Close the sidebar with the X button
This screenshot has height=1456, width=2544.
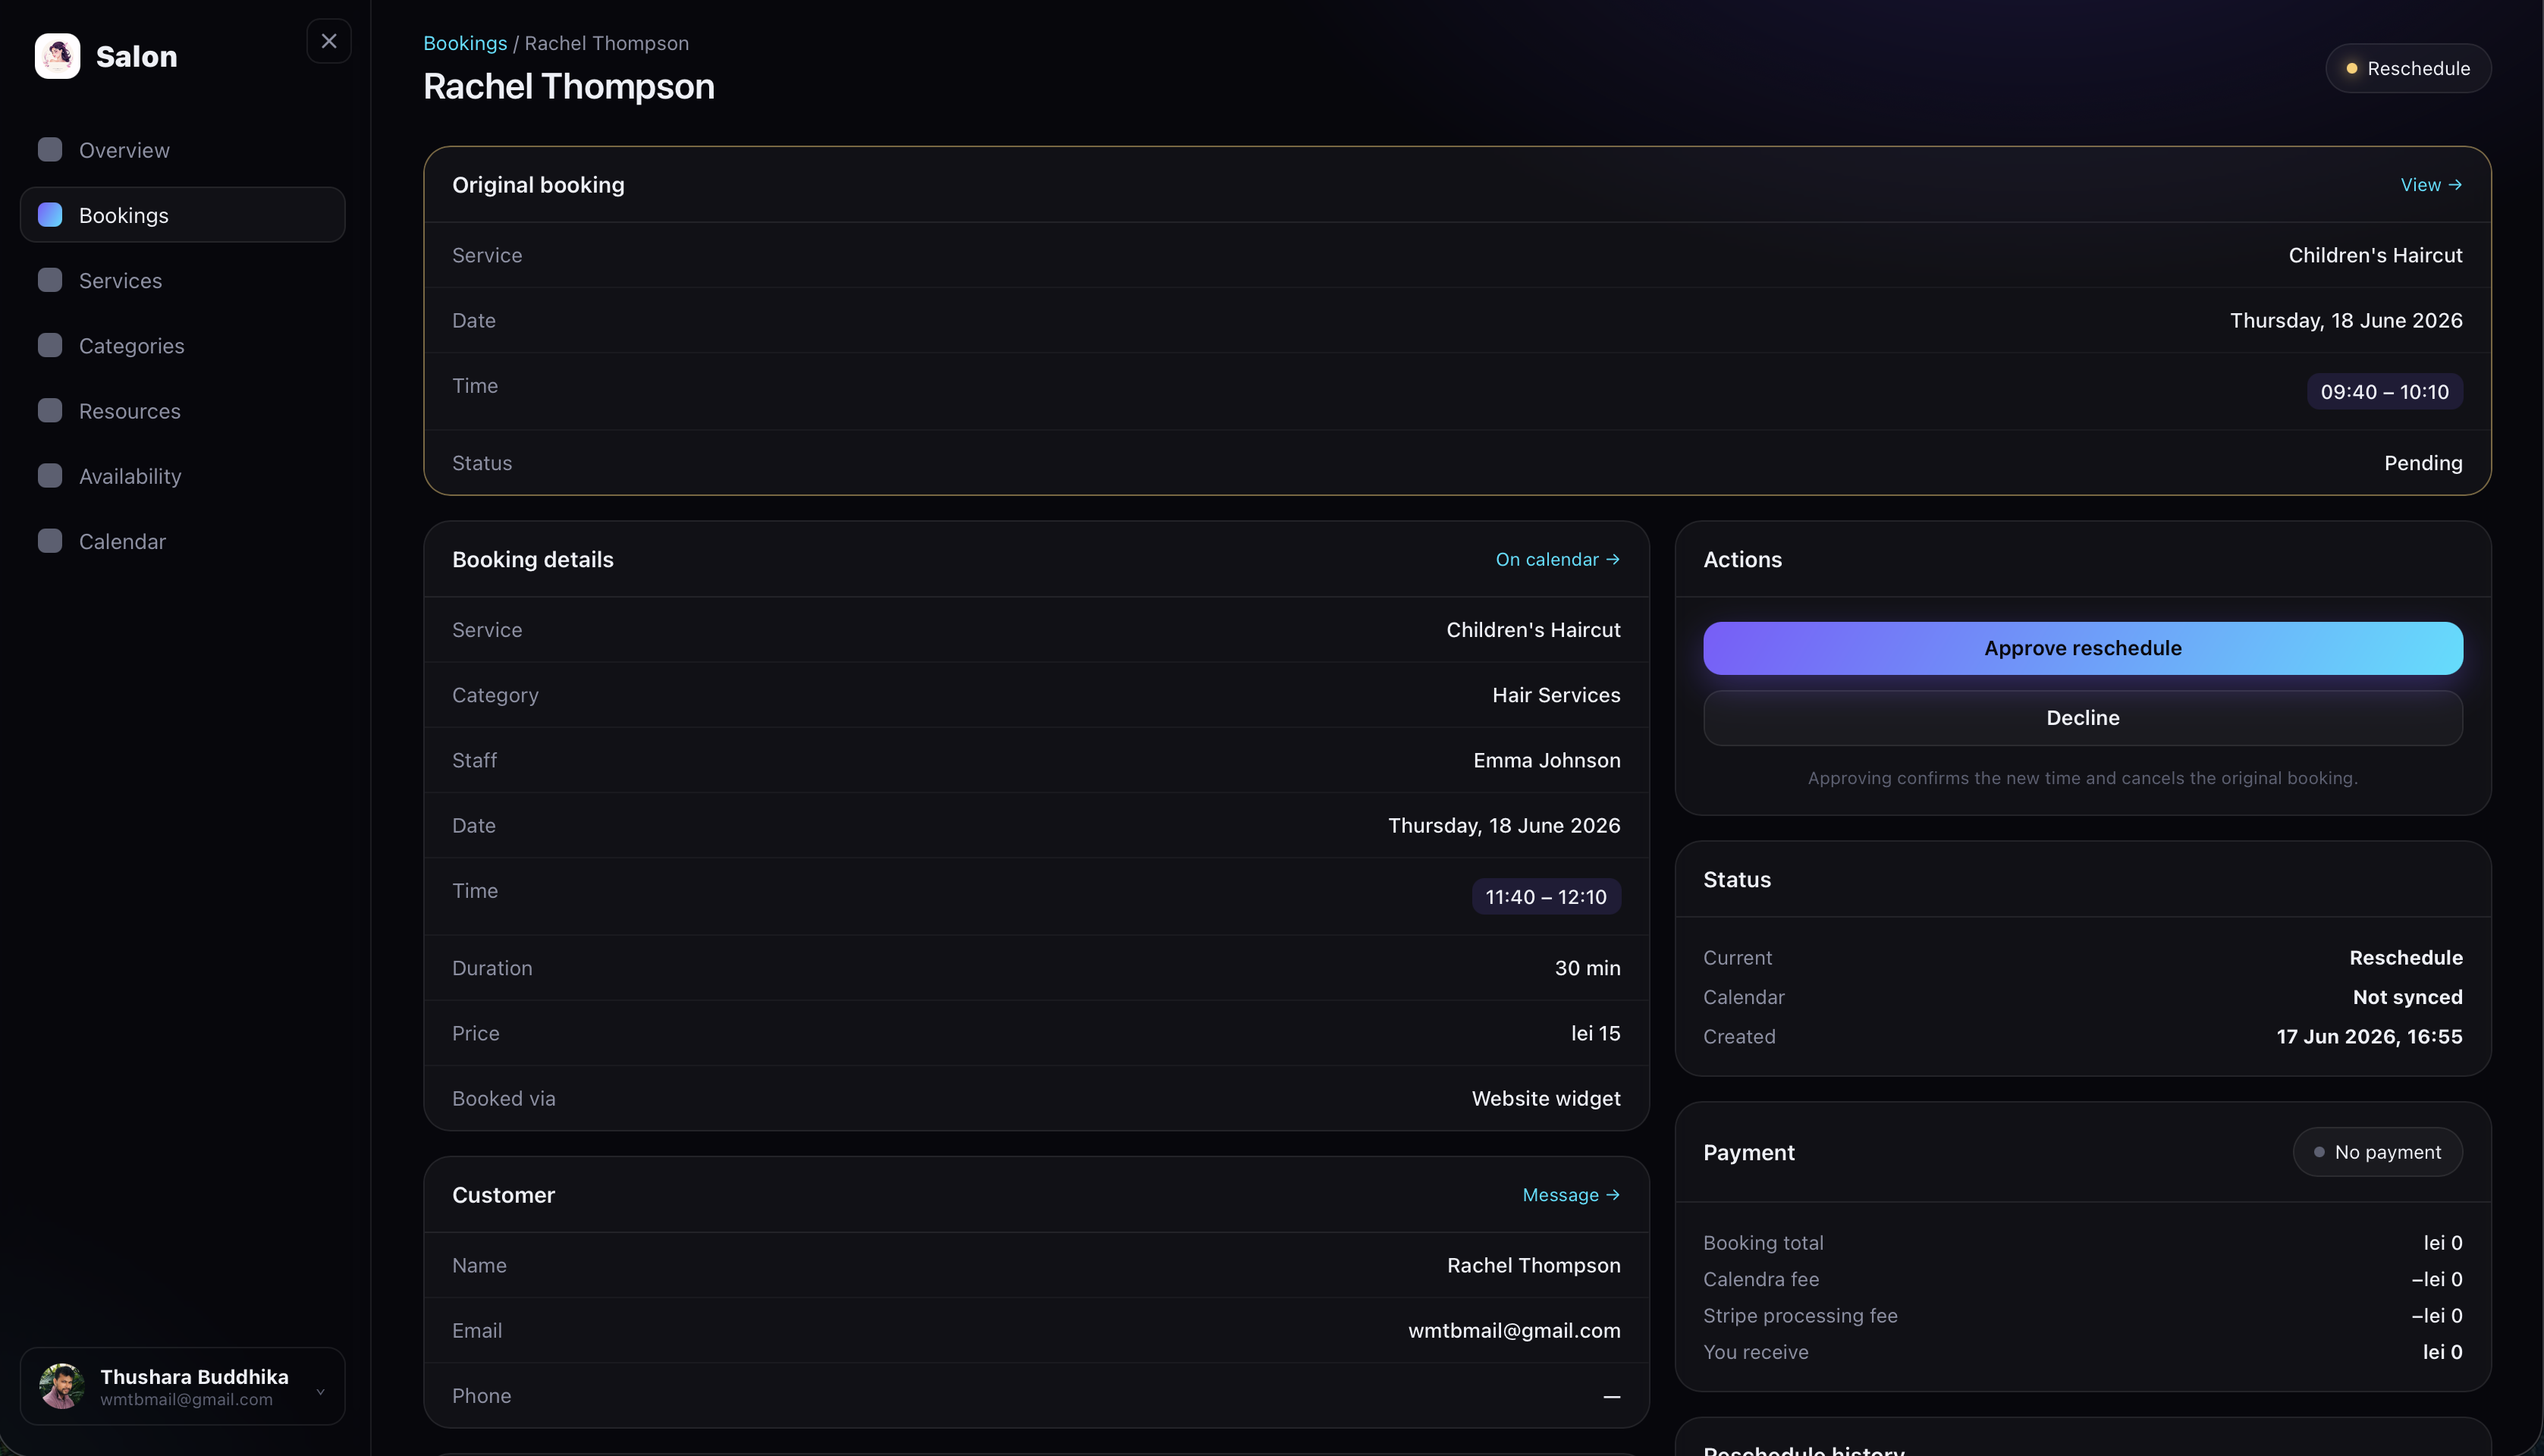[x=329, y=41]
